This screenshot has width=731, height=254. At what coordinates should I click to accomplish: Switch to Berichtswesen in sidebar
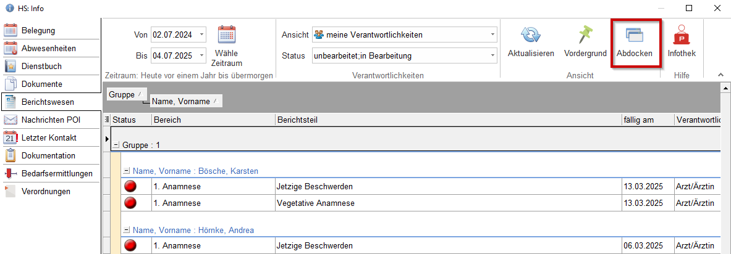tap(48, 102)
